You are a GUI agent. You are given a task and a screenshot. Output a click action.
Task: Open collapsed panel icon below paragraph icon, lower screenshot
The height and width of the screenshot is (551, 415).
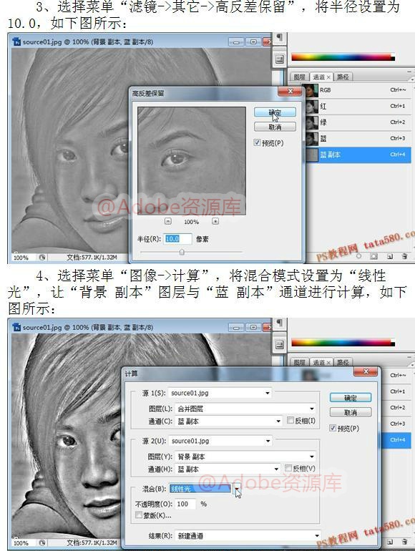coord(280,345)
